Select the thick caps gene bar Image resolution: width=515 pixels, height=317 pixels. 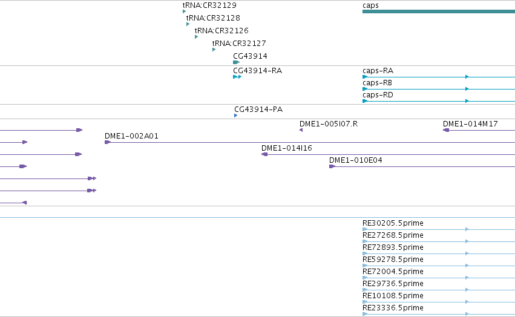(x=439, y=11)
